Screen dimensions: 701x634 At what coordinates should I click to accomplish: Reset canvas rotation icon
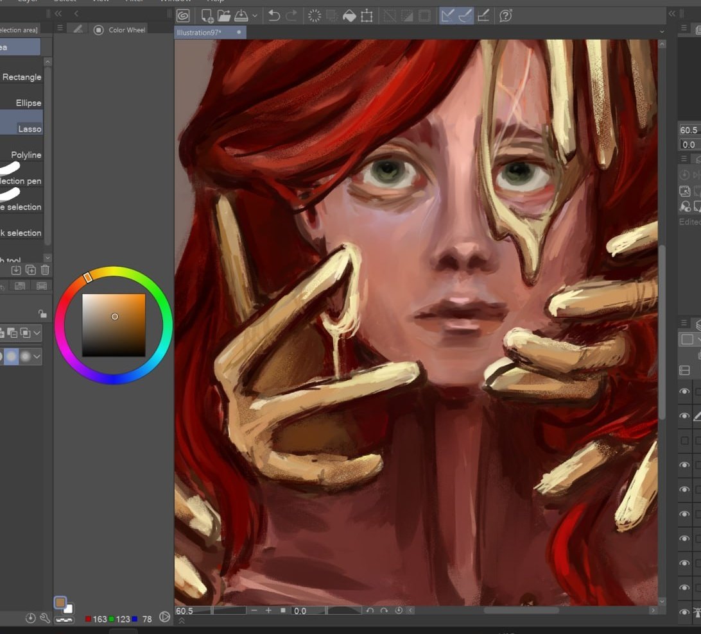point(399,610)
